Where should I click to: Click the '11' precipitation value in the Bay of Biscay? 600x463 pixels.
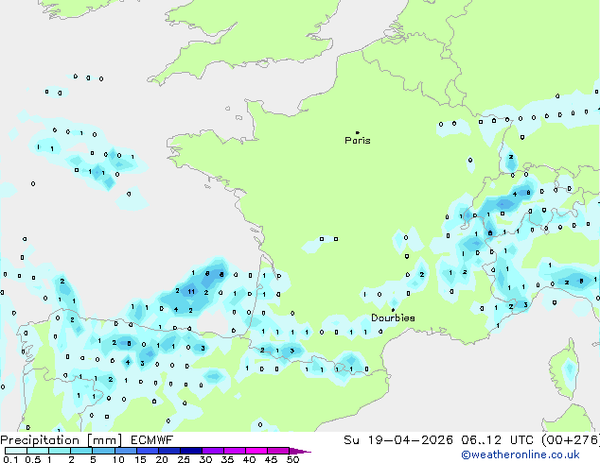[191, 291]
